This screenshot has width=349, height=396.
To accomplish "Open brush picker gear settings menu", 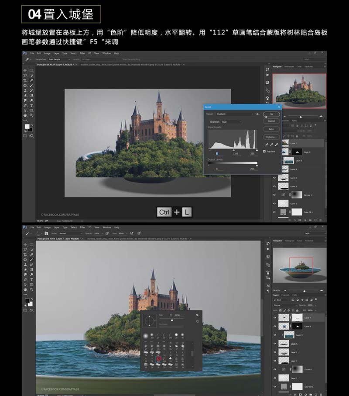I will point(197,315).
